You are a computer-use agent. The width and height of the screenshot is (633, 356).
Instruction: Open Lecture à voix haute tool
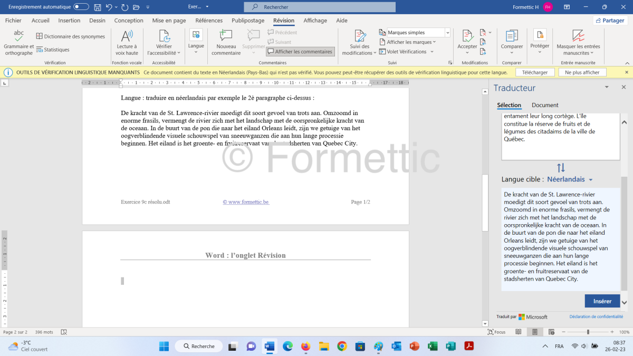coord(127,37)
